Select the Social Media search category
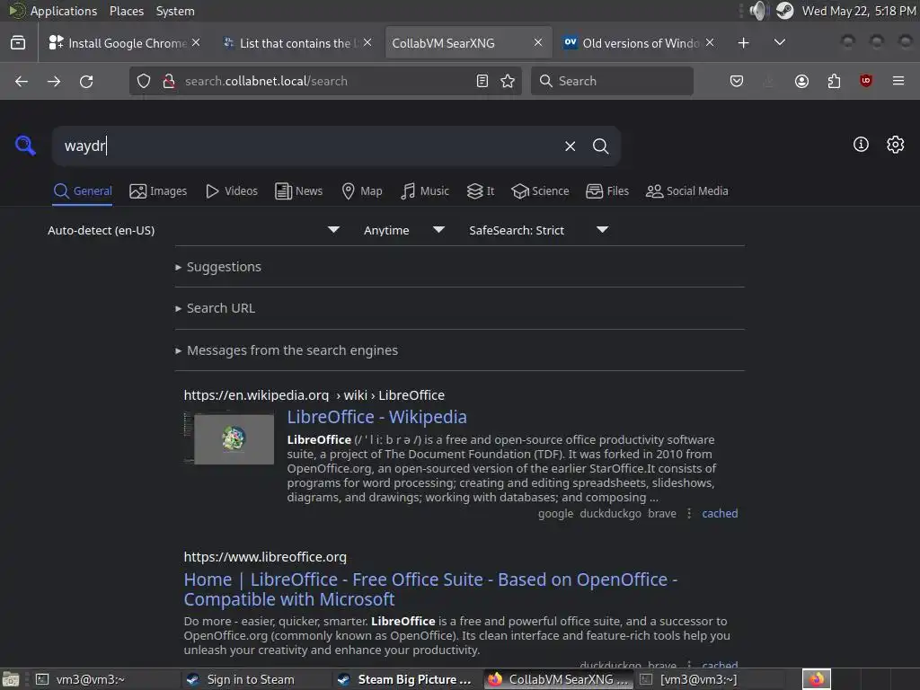Image resolution: width=920 pixels, height=690 pixels. (687, 191)
